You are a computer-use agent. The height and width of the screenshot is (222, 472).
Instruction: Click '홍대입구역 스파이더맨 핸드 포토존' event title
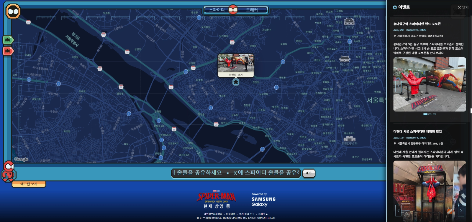(x=417, y=24)
